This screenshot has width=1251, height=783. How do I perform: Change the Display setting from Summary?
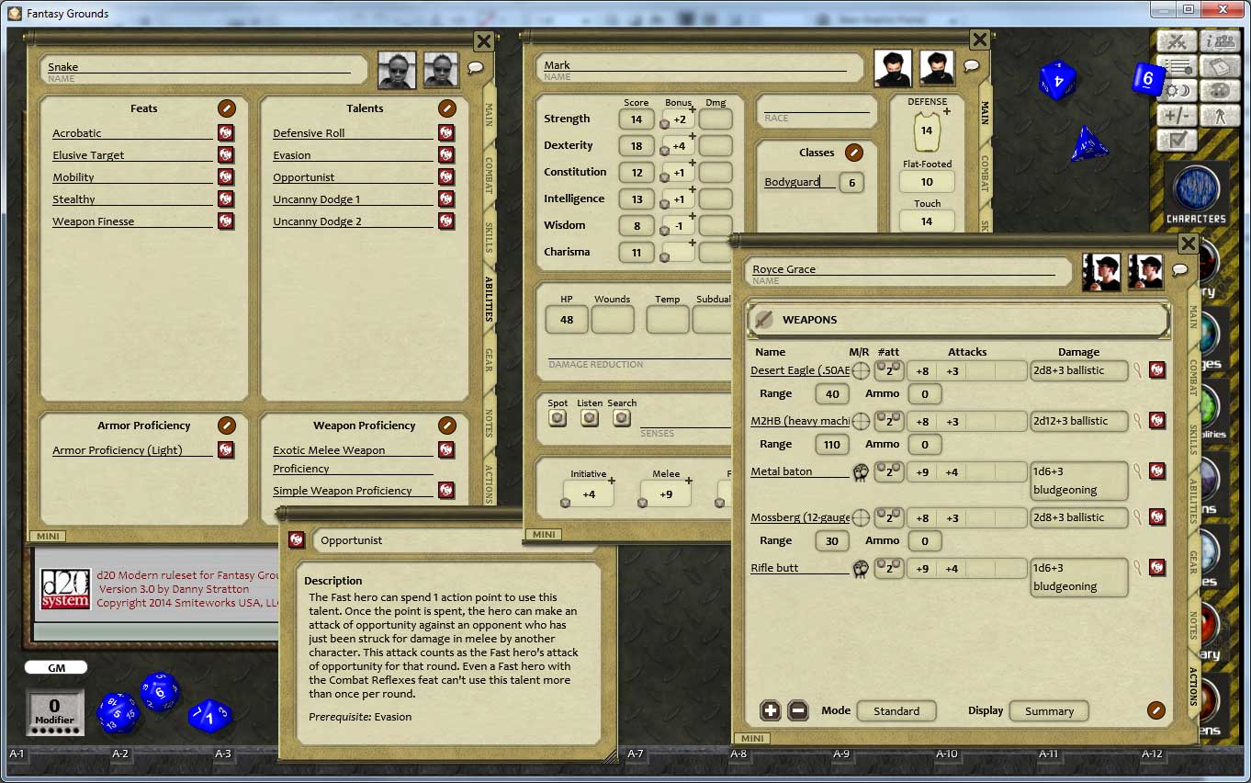click(x=1048, y=710)
